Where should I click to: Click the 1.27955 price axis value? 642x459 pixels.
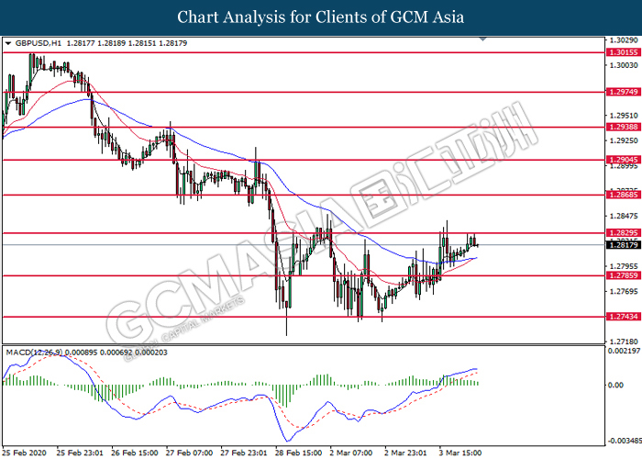point(624,266)
